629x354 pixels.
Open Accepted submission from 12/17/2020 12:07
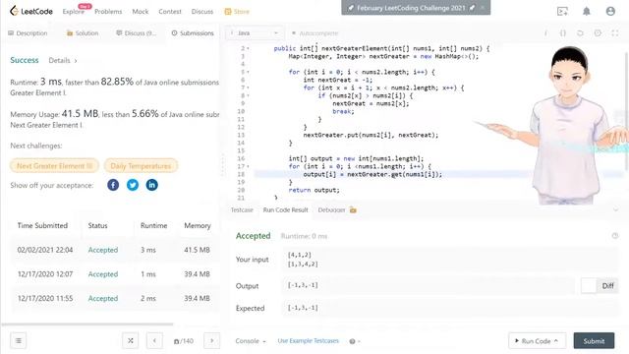click(103, 274)
